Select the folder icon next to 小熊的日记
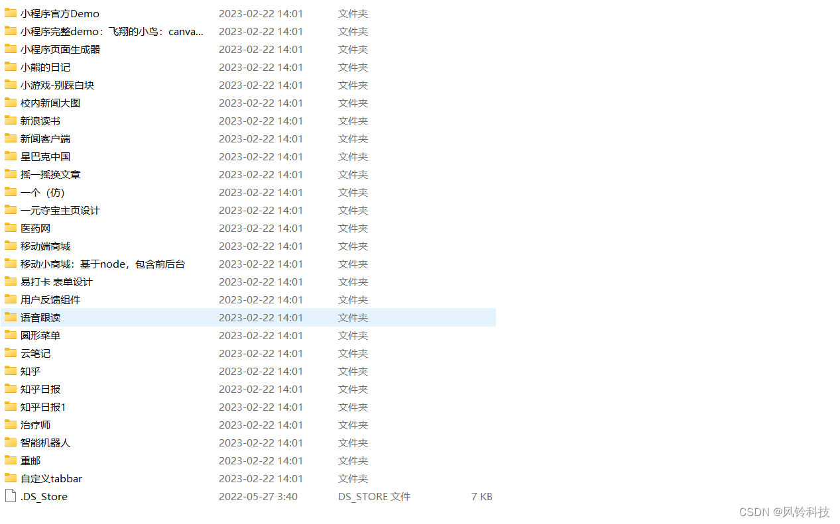 coord(10,67)
